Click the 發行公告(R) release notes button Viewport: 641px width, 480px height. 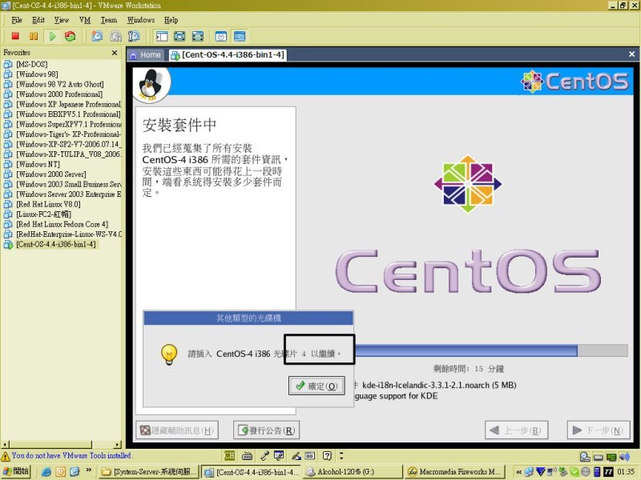point(267,430)
